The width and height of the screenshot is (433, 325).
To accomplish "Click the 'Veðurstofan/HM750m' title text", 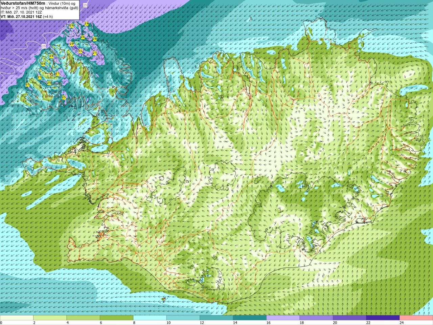I will point(23,3).
